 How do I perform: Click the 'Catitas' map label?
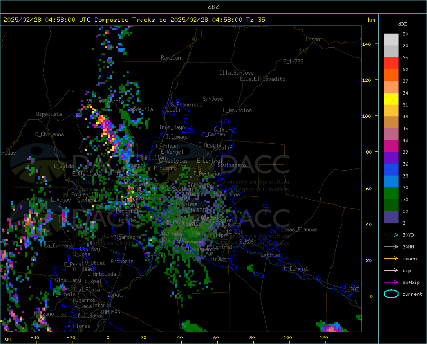(271, 255)
